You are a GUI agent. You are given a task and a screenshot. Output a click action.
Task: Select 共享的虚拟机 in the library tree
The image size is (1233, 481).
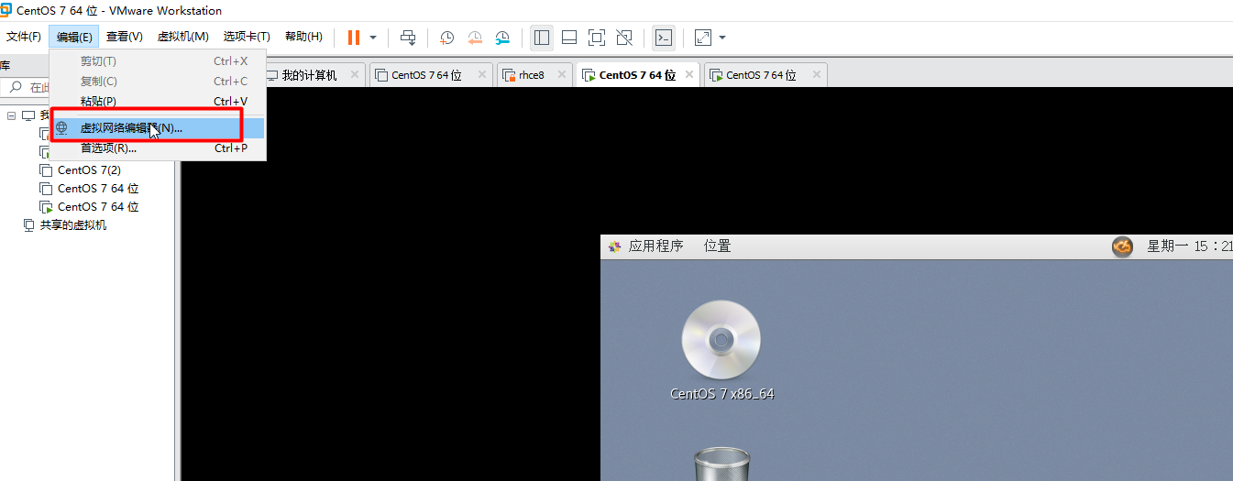click(73, 225)
